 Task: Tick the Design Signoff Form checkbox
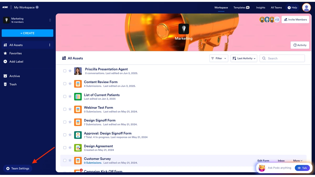[x=65, y=122]
